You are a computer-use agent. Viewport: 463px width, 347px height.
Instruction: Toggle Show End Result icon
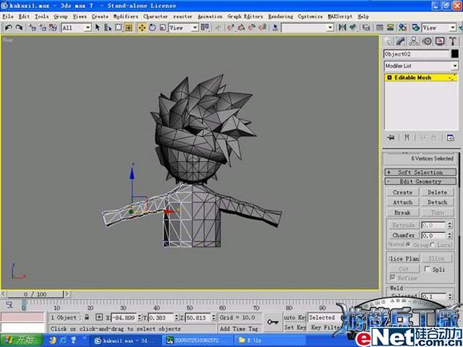[407, 138]
